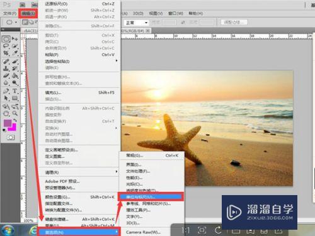Open the purple foreground color swatch
315x236 pixels.
pos(8,123)
